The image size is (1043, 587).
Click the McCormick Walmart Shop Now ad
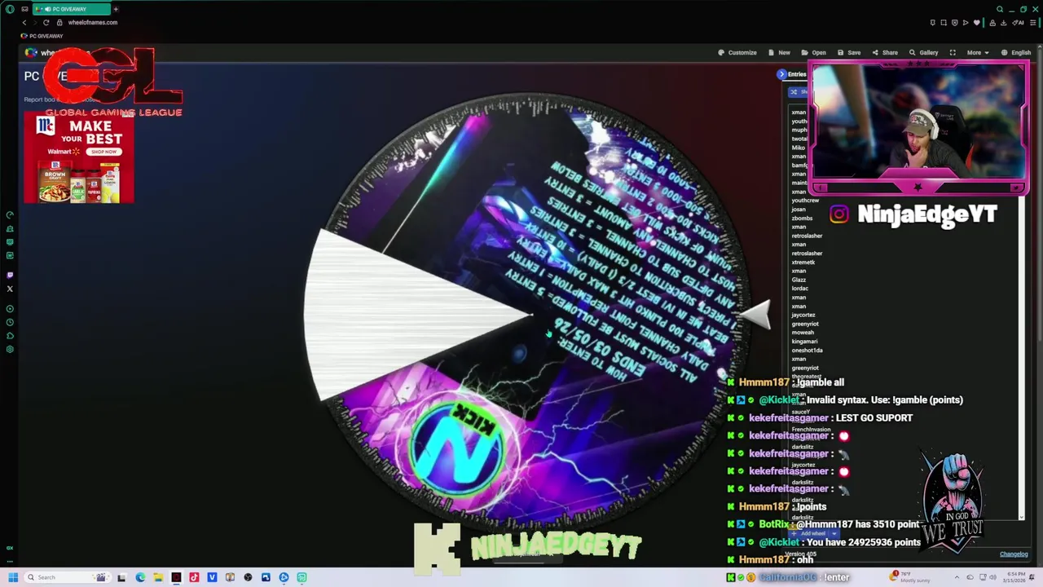79,157
